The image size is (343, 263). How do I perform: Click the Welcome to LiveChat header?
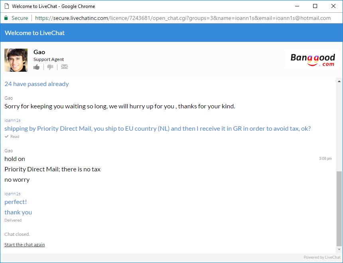coord(35,33)
